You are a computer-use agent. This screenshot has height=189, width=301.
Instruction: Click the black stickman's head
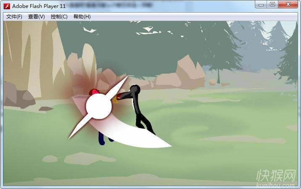point(135,89)
